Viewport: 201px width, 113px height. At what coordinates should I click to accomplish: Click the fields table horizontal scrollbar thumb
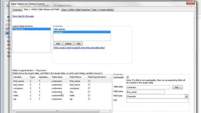pyautogui.click(x=57, y=111)
